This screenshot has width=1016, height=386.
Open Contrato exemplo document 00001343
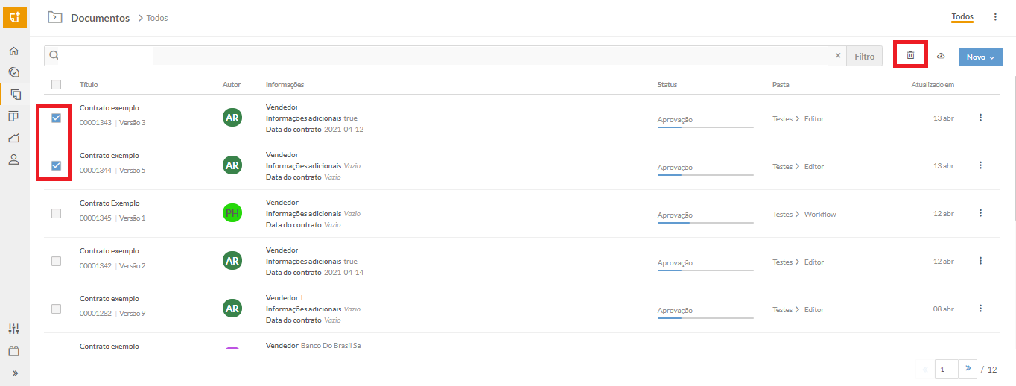tap(109, 108)
